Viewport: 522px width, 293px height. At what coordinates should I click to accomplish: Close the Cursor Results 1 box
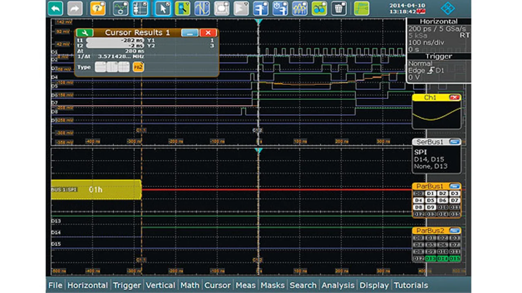[208, 33]
